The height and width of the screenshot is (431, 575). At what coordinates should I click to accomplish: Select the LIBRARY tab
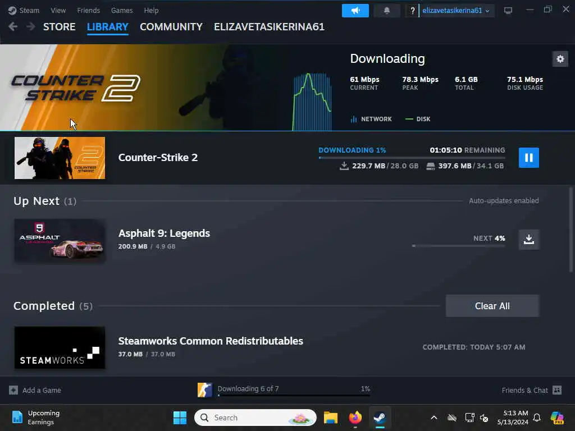(x=107, y=27)
